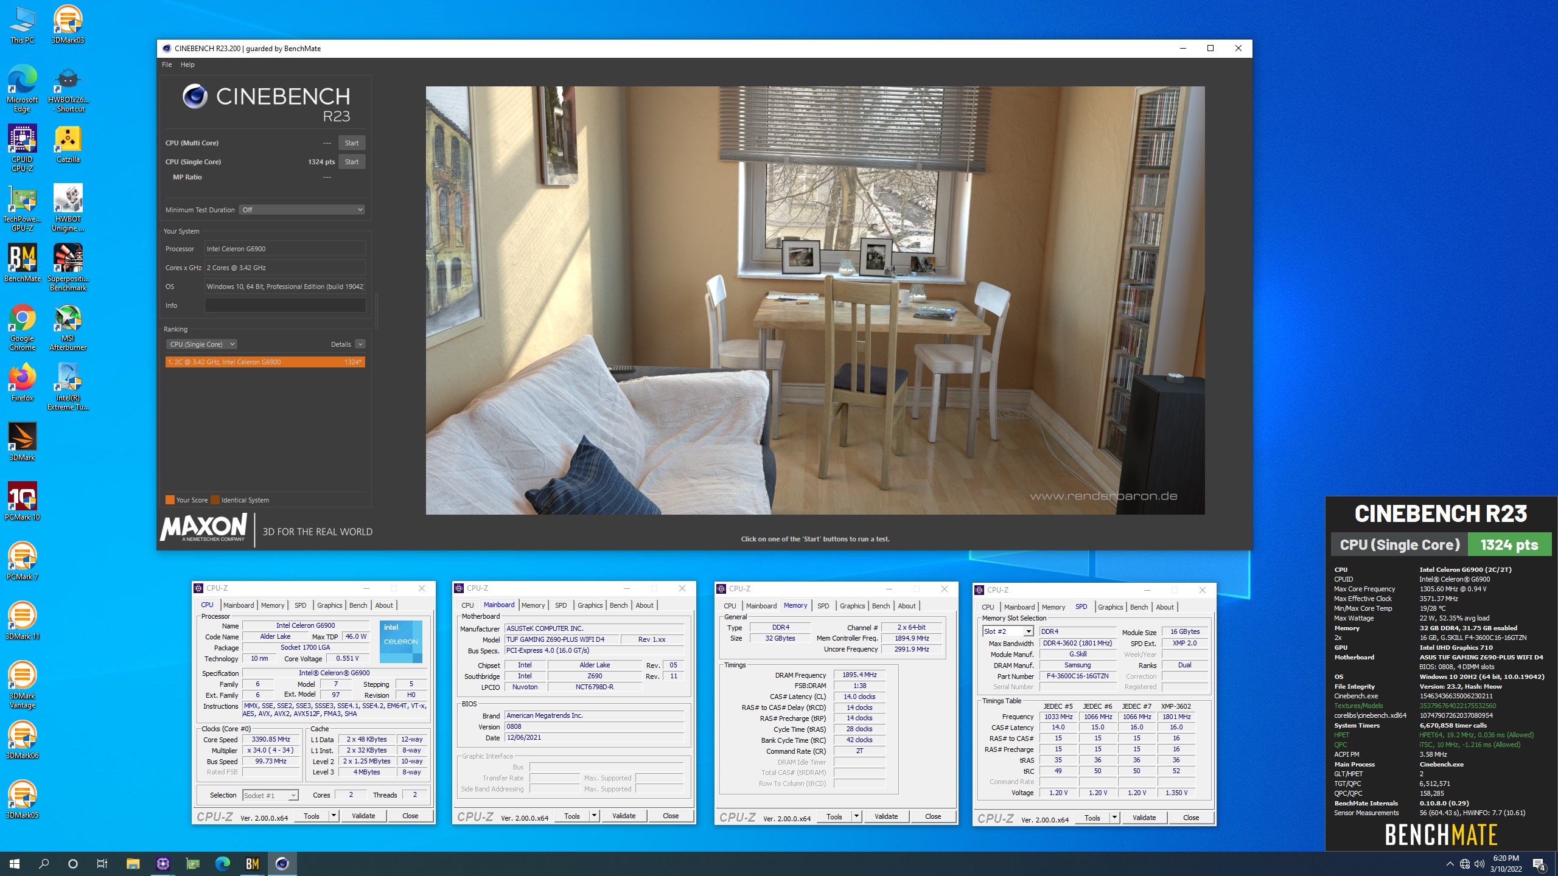The width and height of the screenshot is (1558, 876).
Task: Switch to Mainboard tab in first CPU-Z window
Action: (239, 605)
